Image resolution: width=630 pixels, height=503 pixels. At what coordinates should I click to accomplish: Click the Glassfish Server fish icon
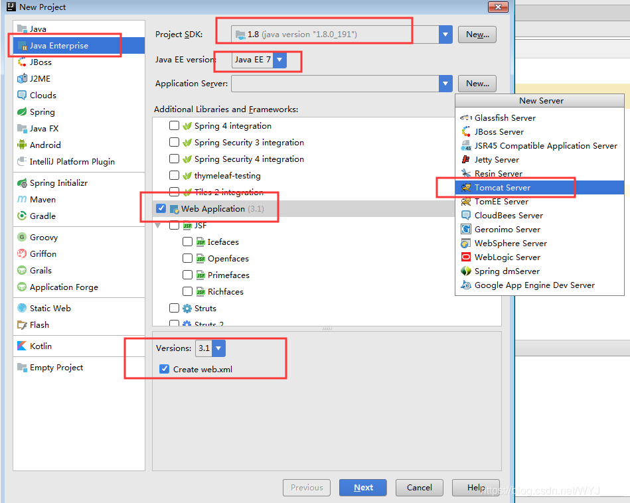pos(466,117)
